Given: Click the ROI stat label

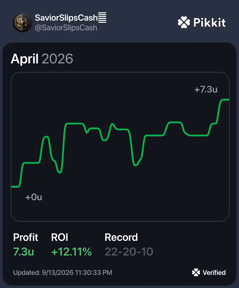Looking at the screenshot, I should [x=59, y=237].
